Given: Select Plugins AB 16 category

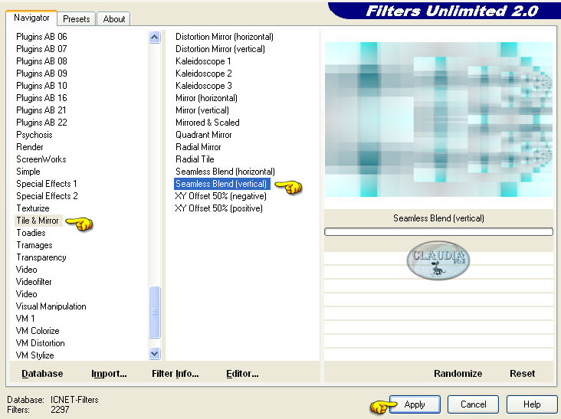Looking at the screenshot, I should 41,97.
